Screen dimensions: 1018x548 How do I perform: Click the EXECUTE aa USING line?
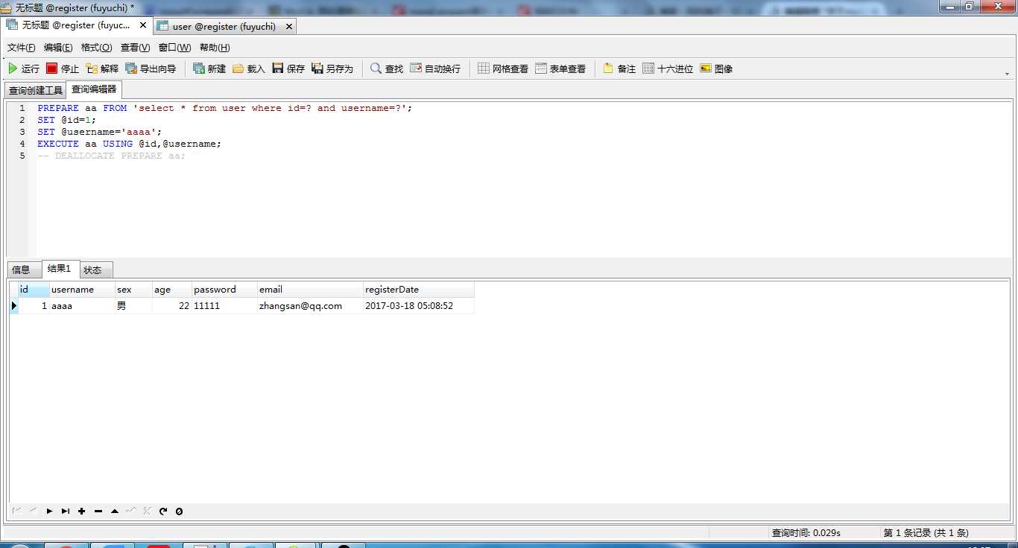[x=130, y=144]
